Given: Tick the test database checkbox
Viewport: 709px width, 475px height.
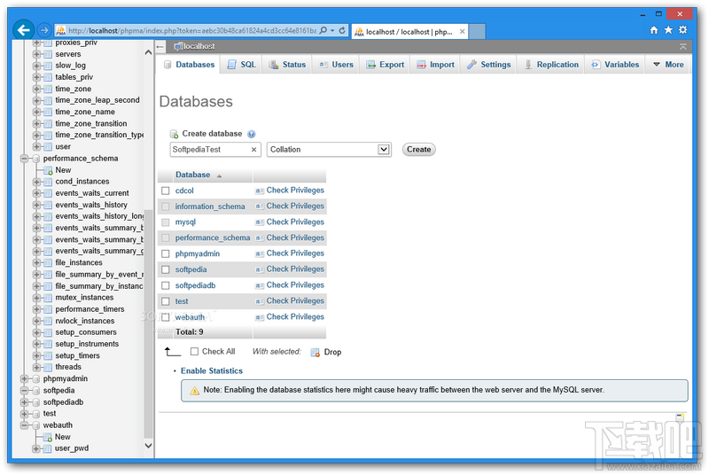Looking at the screenshot, I should click(166, 301).
